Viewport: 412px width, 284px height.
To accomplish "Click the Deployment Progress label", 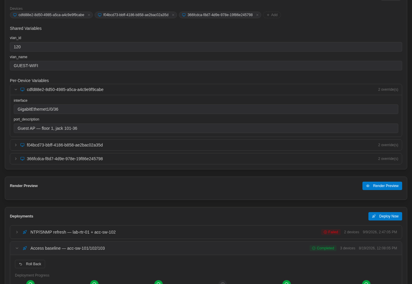I will [32, 275].
